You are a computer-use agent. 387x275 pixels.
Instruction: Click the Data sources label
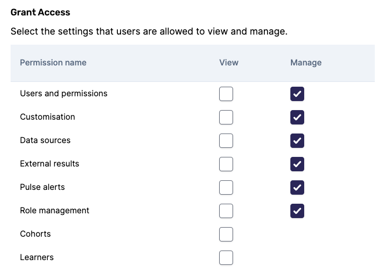[x=45, y=140]
